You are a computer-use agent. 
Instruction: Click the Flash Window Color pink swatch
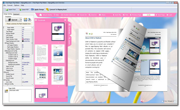click(x=23, y=39)
